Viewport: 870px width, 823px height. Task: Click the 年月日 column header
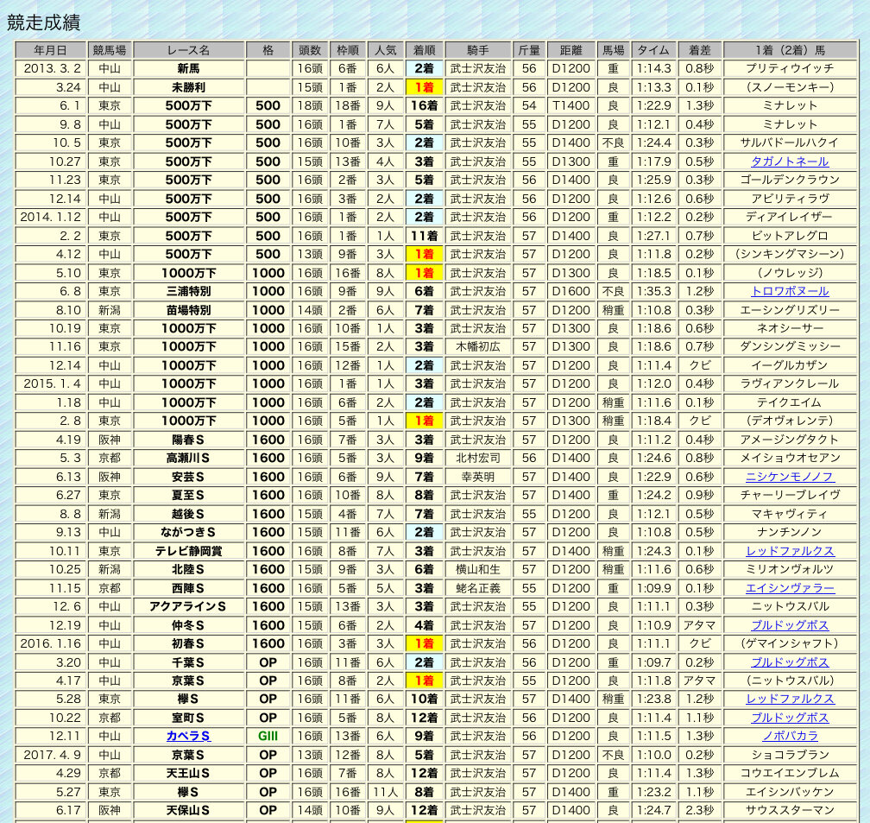pyautogui.click(x=51, y=50)
